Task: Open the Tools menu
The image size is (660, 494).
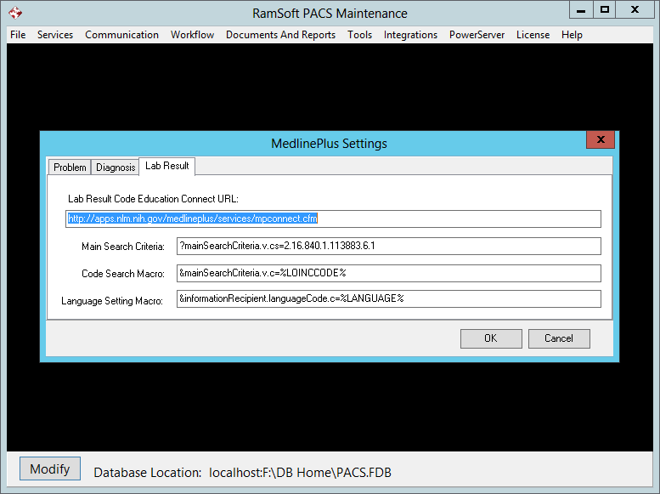Action: point(359,35)
